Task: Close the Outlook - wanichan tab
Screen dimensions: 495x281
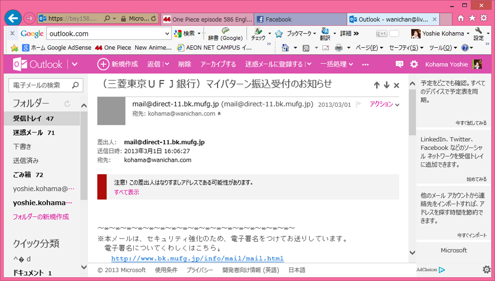Action: pyautogui.click(x=435, y=19)
